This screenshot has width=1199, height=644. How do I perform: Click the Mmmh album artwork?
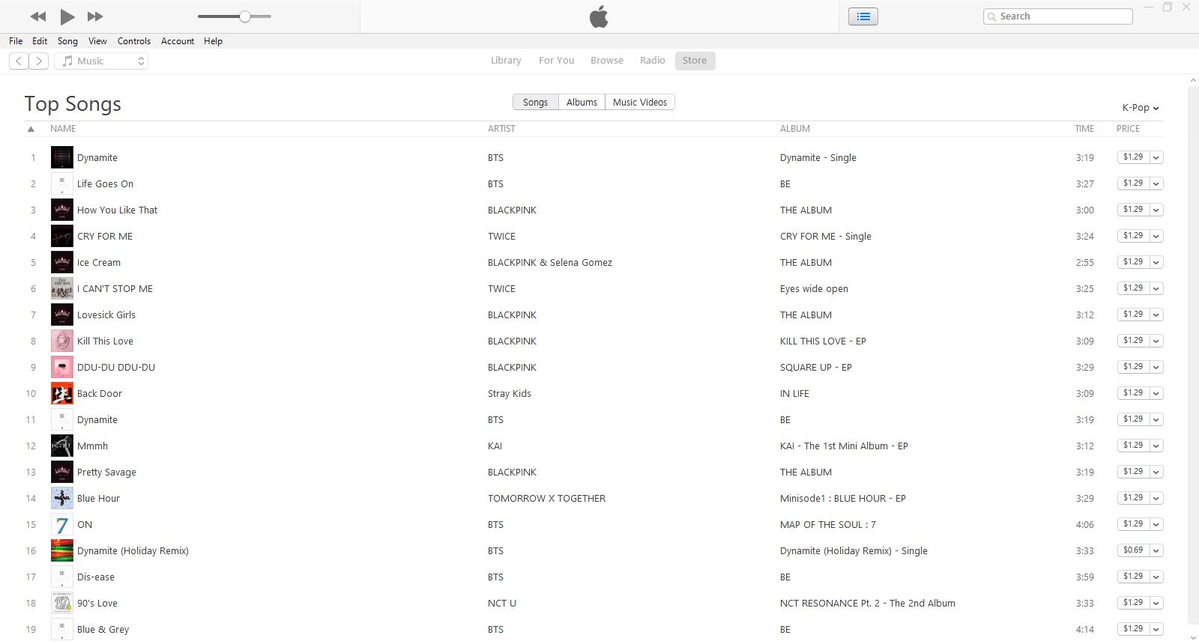click(61, 446)
